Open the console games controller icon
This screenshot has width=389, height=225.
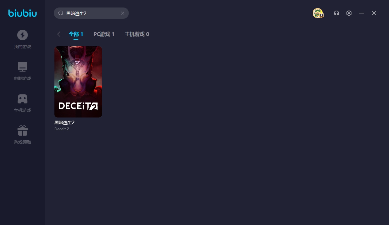coord(23,99)
